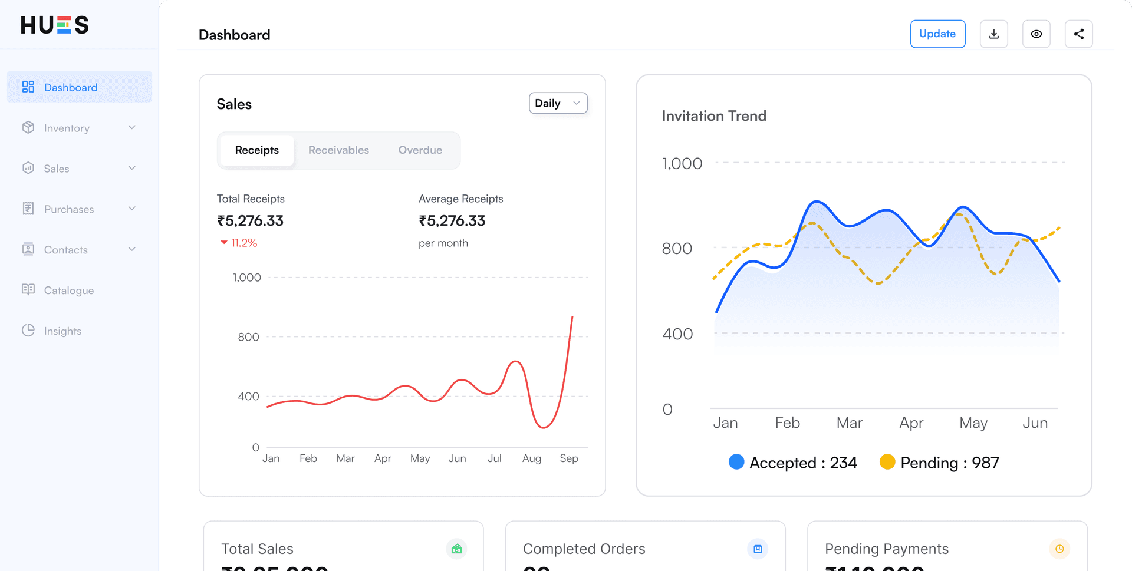Click the Update button

click(x=937, y=34)
